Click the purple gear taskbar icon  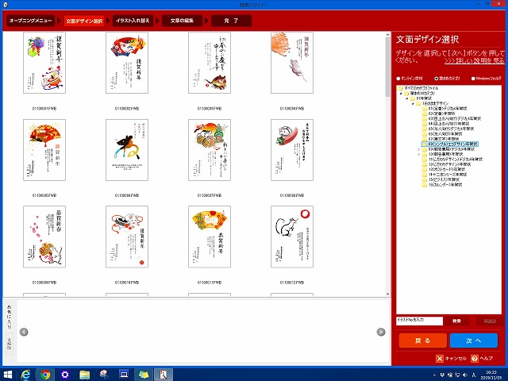65,375
